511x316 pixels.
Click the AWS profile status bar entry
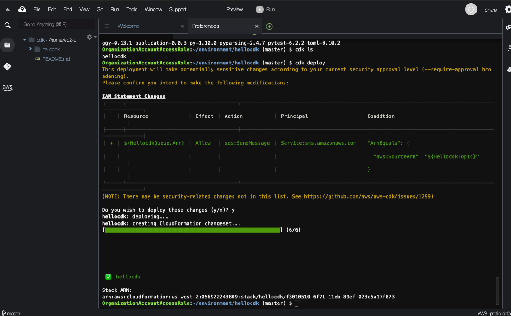click(x=494, y=313)
